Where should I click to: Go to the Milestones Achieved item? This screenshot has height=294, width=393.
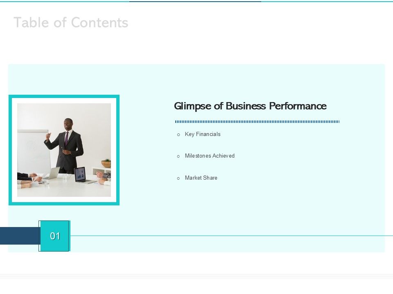[210, 156]
